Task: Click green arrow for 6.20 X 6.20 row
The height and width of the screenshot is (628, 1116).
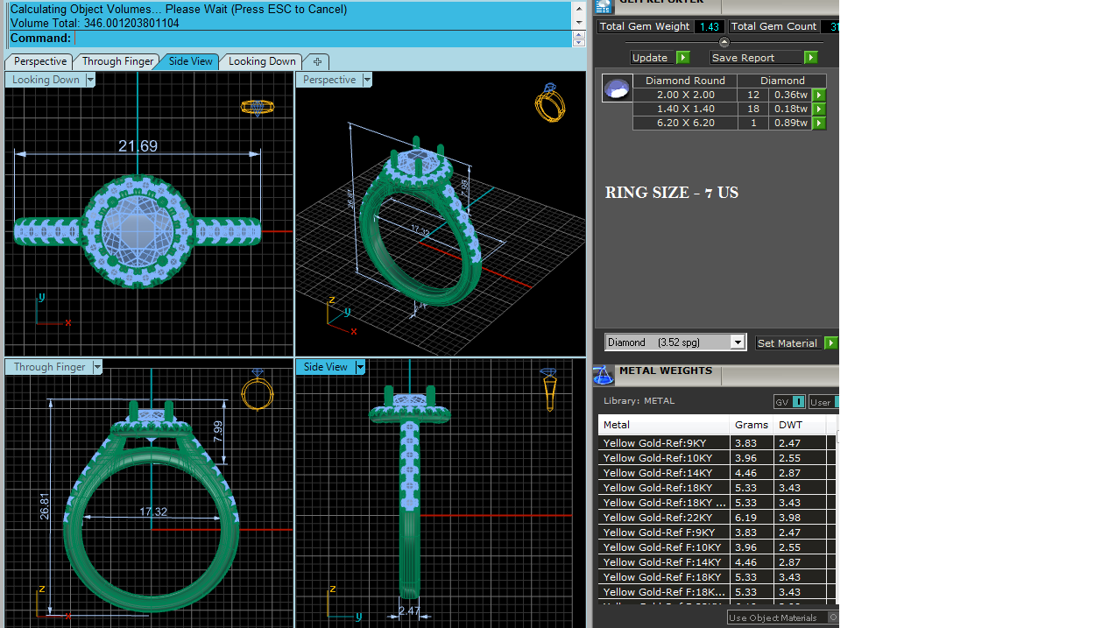Action: (819, 123)
